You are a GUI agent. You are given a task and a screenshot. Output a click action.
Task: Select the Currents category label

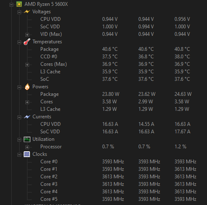[42, 117]
